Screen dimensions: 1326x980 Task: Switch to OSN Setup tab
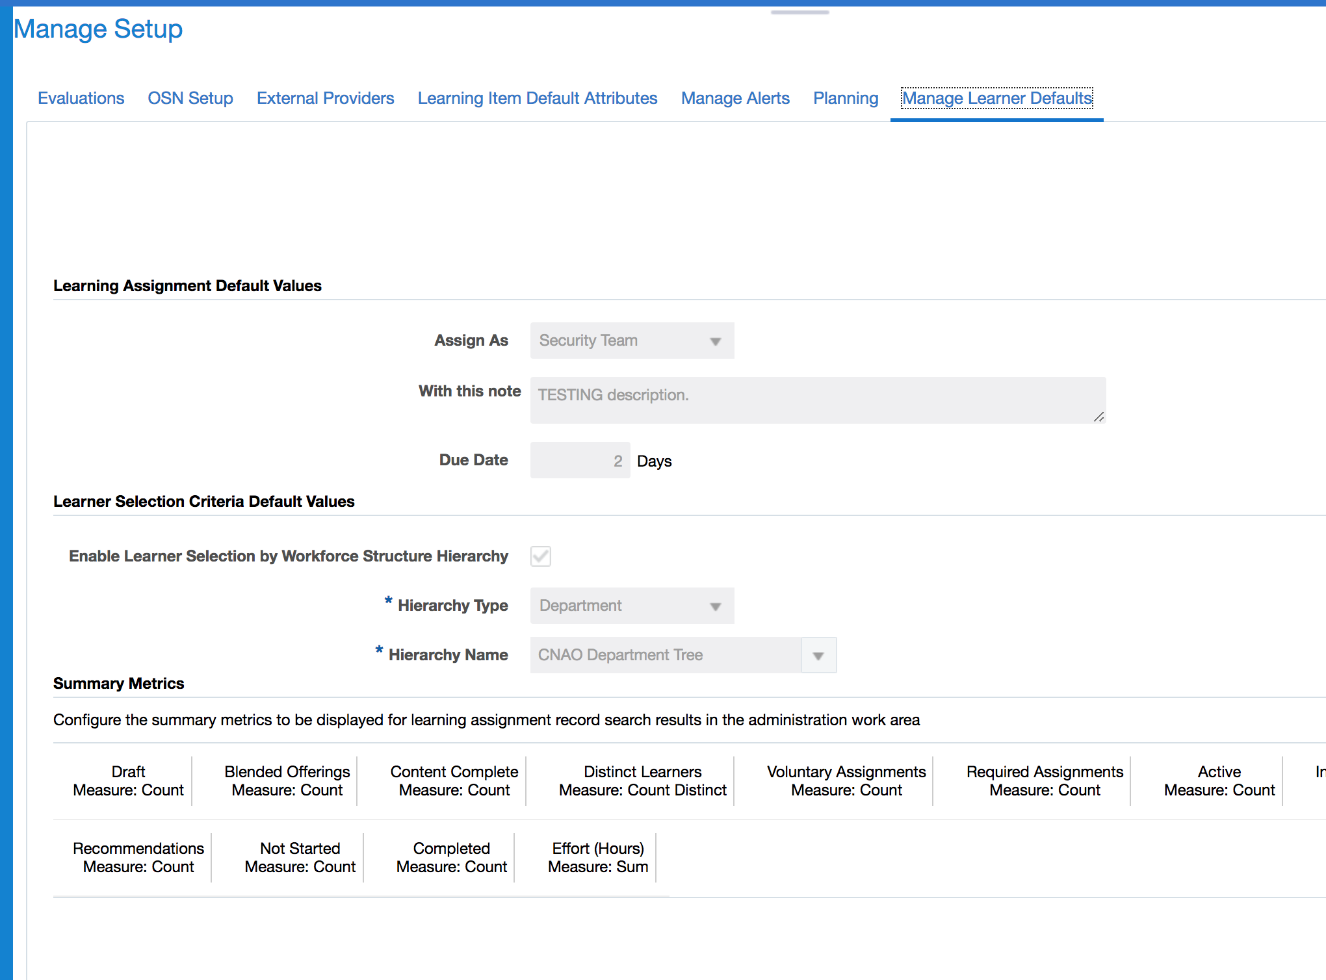(x=190, y=98)
